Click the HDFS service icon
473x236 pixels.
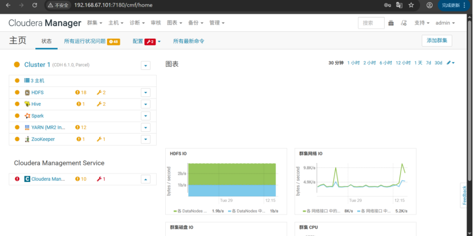click(x=27, y=93)
